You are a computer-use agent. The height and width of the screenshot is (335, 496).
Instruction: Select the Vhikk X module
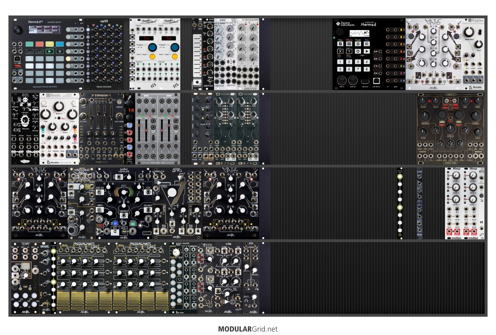(451, 129)
